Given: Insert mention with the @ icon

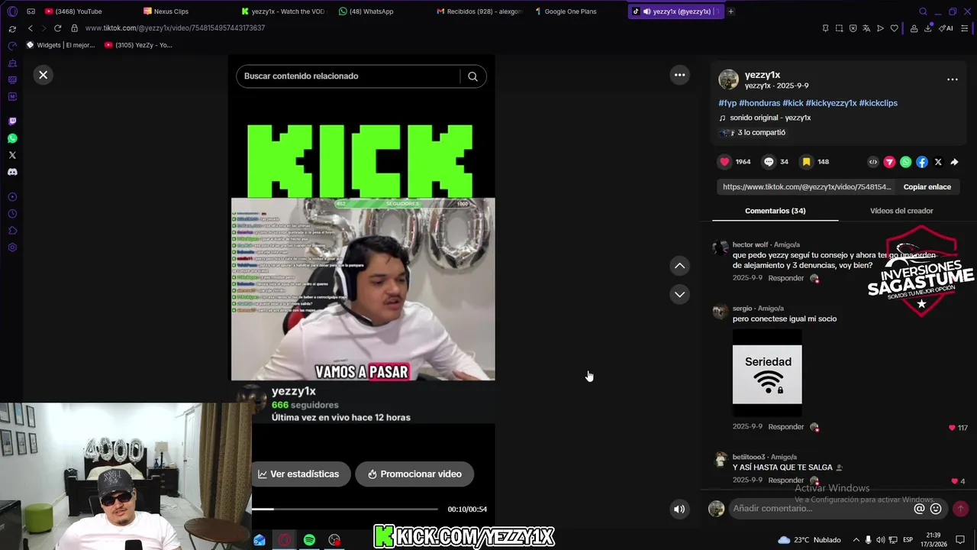Looking at the screenshot, I should [919, 509].
